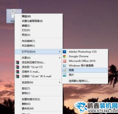Click the Google Chrome icon
118x114 pixels.
65,56
